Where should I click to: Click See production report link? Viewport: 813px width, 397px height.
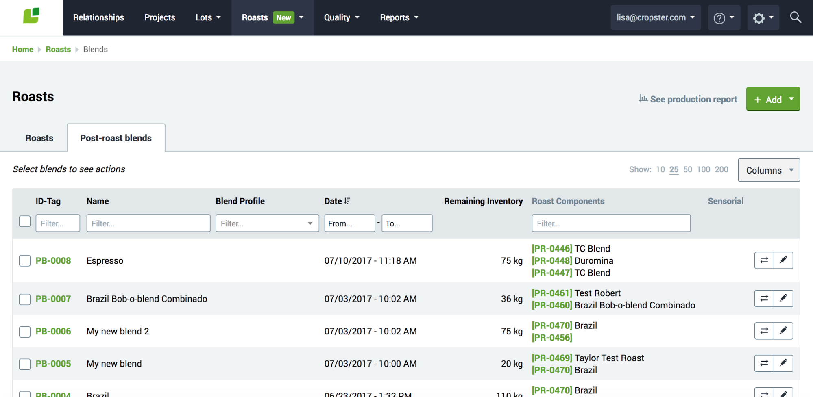click(x=688, y=99)
